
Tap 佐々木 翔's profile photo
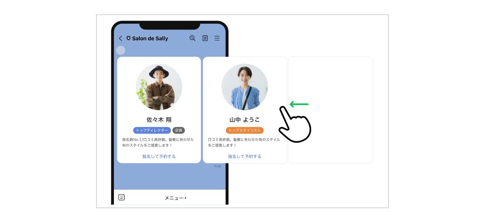159,87
